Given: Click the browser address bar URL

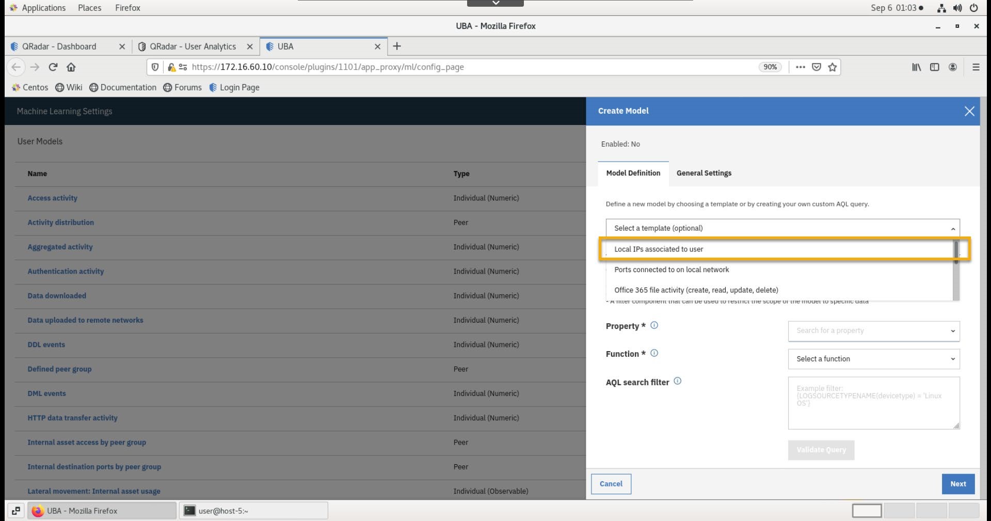Looking at the screenshot, I should [x=328, y=67].
